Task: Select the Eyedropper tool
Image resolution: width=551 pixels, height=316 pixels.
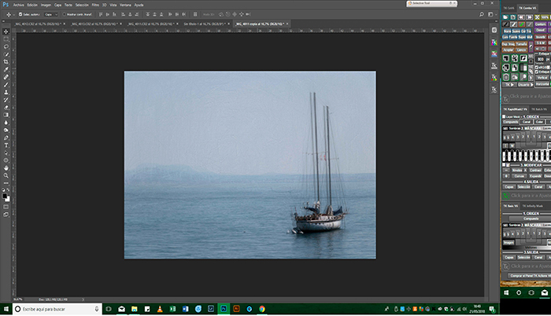Action: pyautogui.click(x=6, y=70)
